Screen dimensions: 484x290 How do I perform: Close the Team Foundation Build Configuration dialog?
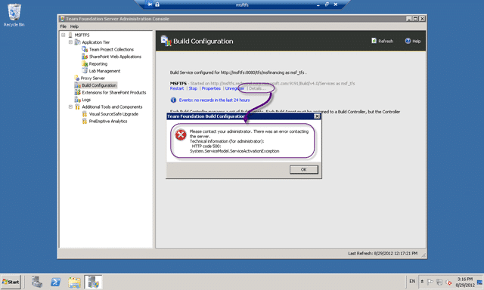coord(317,116)
